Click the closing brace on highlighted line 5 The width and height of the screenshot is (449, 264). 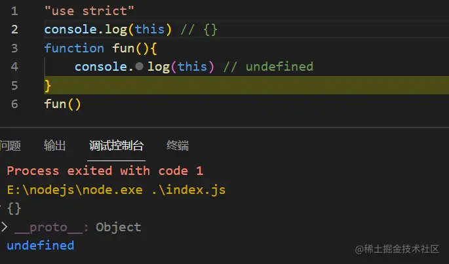(48, 85)
